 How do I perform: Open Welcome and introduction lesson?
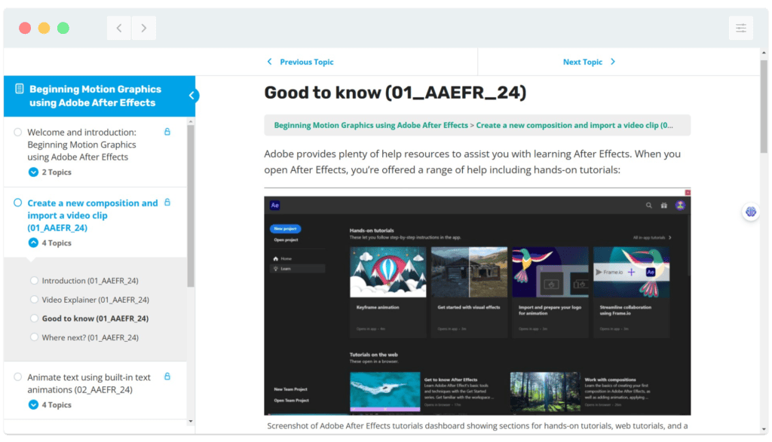81,145
